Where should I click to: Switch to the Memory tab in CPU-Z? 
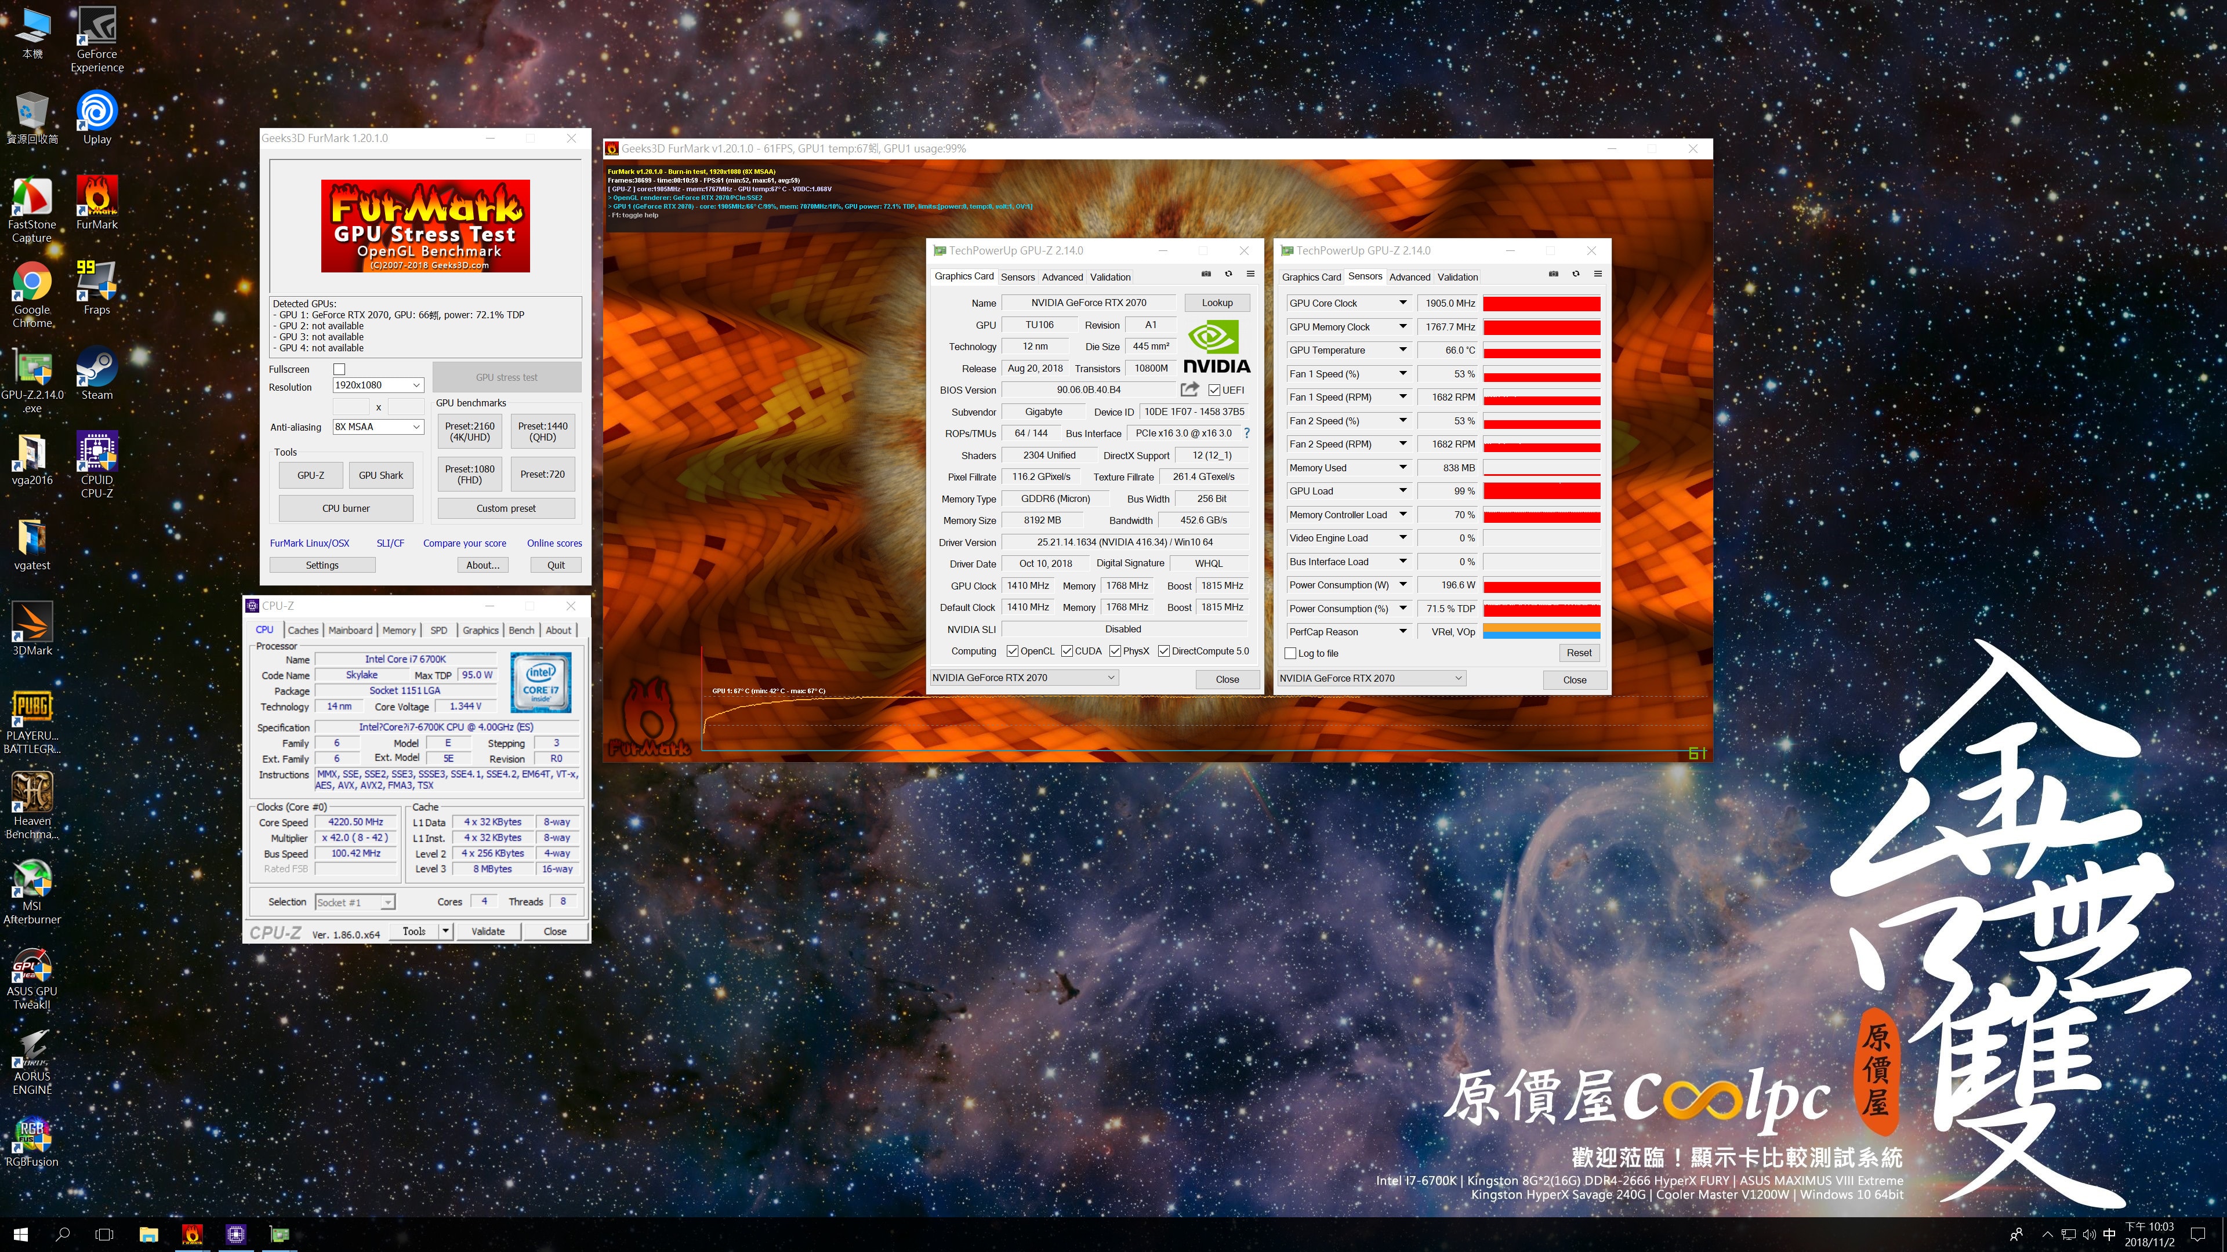[398, 630]
